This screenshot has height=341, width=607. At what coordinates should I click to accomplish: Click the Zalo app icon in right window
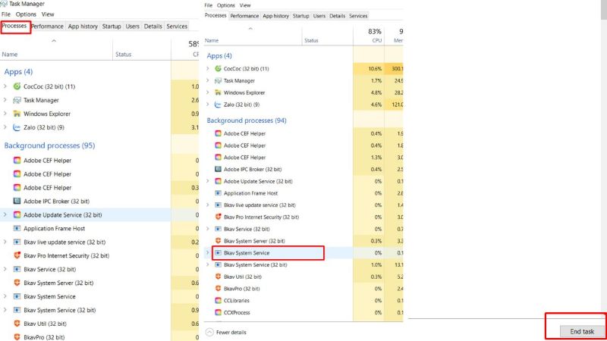click(x=219, y=104)
